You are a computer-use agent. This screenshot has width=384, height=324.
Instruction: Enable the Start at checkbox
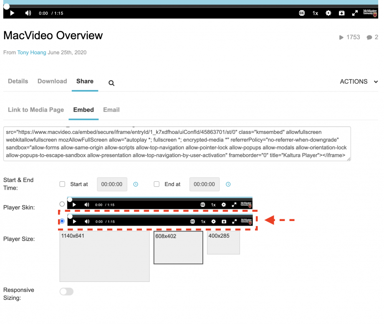[x=63, y=184]
